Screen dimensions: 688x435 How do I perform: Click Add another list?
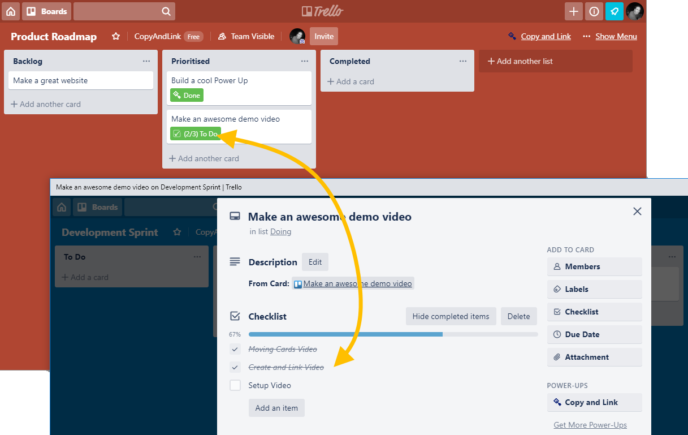click(556, 61)
